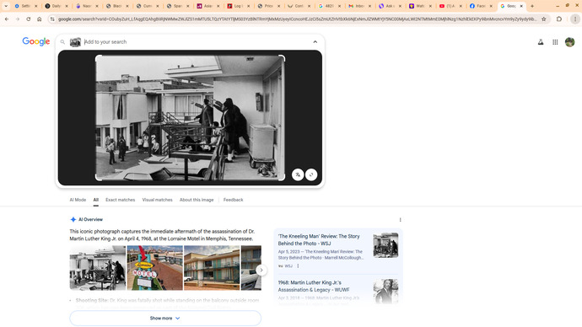The image size is (582, 327).
Task: View site information icon in address bar
Action: 52,19
